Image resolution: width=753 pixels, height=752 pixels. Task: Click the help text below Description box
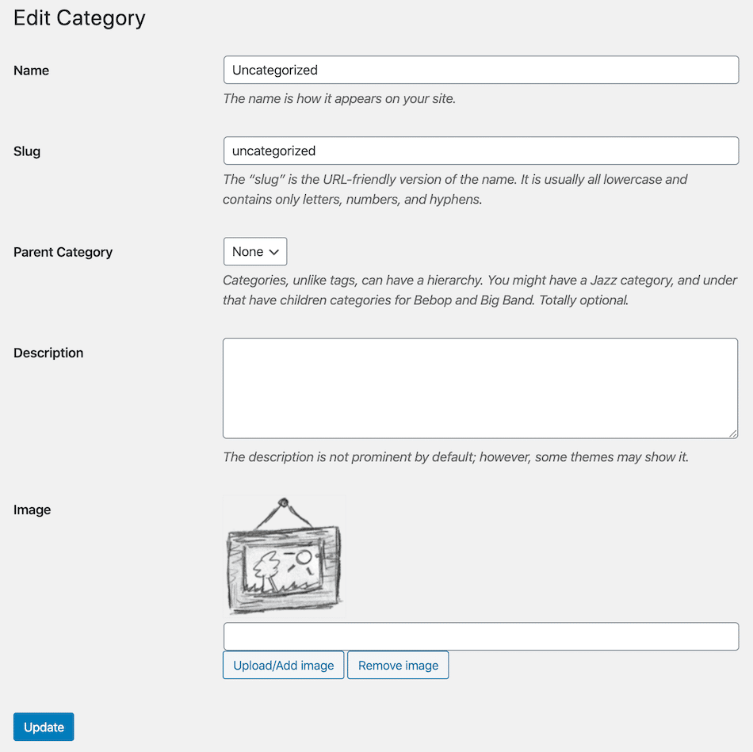455,457
